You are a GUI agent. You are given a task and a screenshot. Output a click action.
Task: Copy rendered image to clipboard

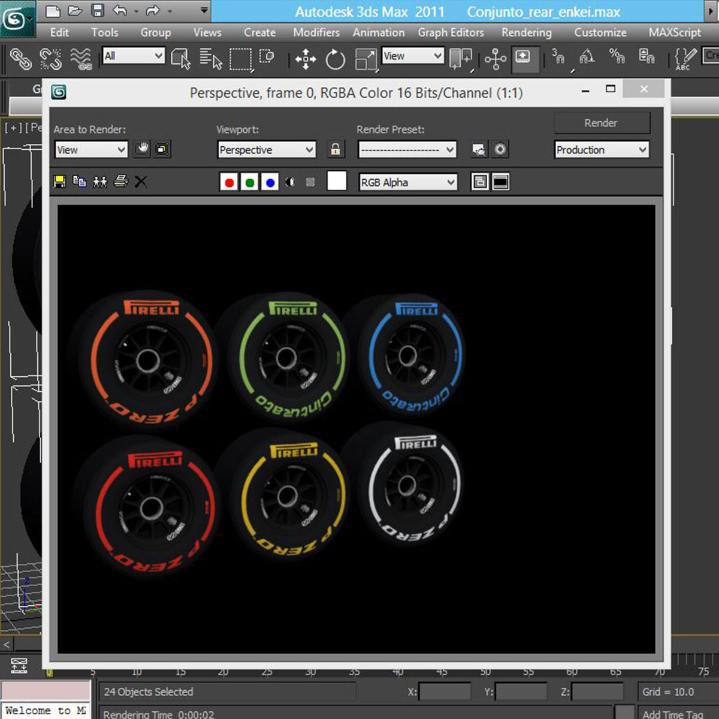[x=79, y=181]
